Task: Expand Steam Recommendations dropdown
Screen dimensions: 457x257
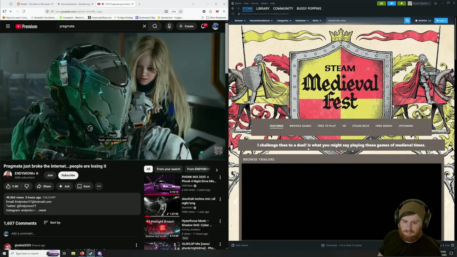Action: [x=261, y=21]
